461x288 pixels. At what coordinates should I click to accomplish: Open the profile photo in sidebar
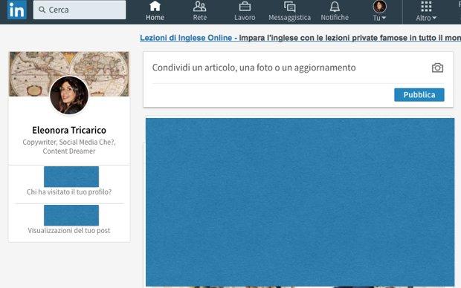pyautogui.click(x=69, y=95)
